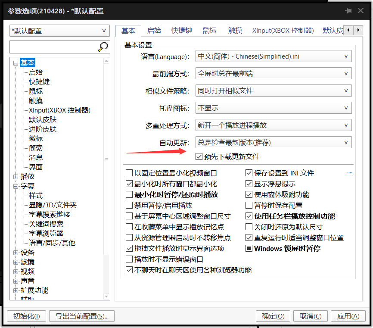Disable 显示浮悬提示 checkbox
Screen dimensions: 373x328
249,184
